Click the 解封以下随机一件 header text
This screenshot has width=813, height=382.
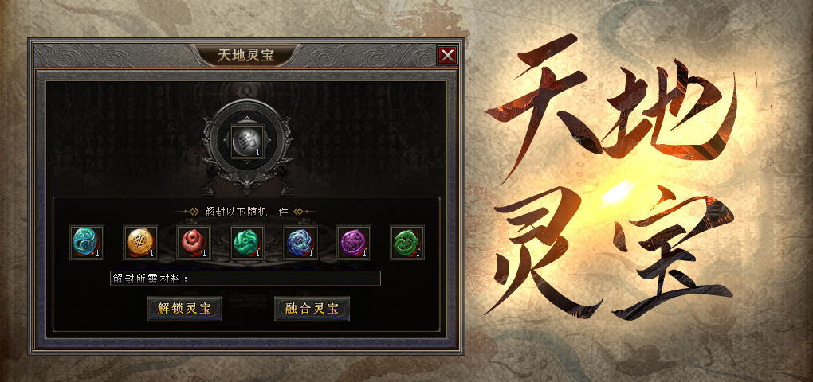[246, 212]
